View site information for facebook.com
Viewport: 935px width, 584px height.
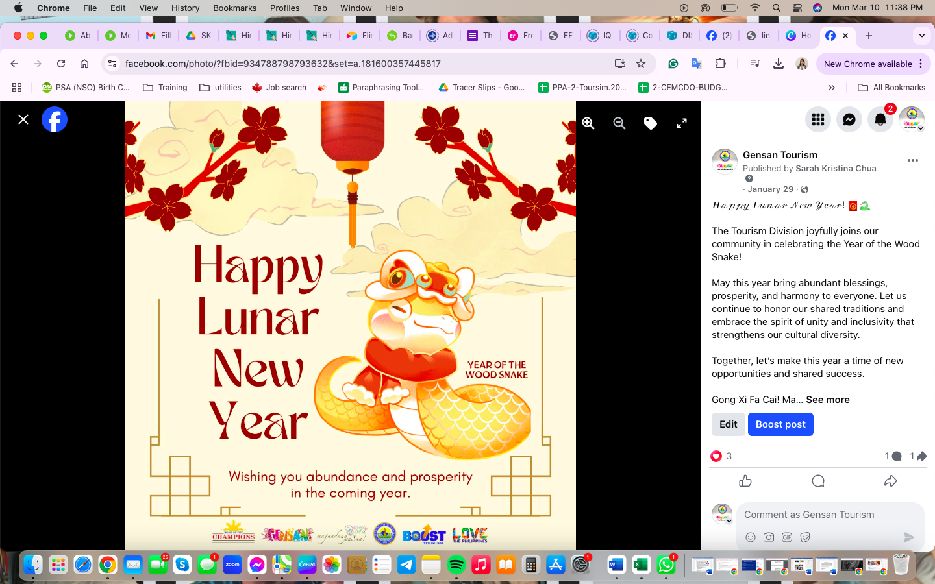pos(112,64)
